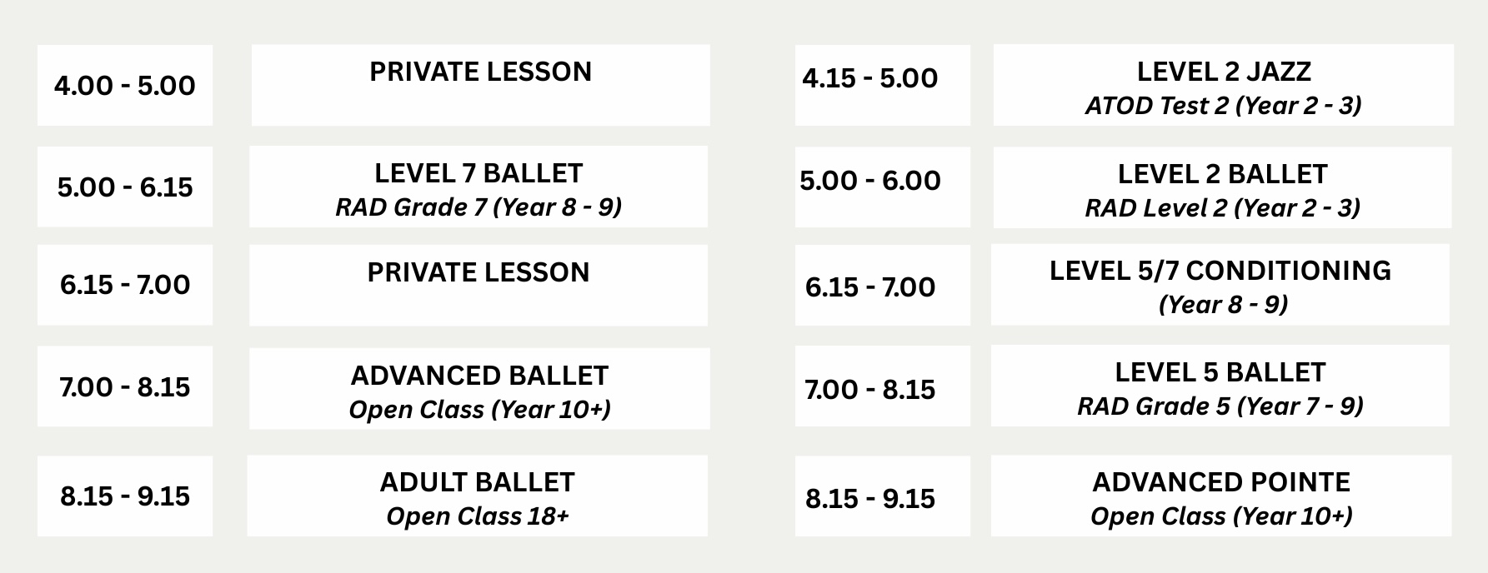1488x573 pixels.
Task: Click the right 8.15 - 9.15 time slot
Action: (883, 499)
